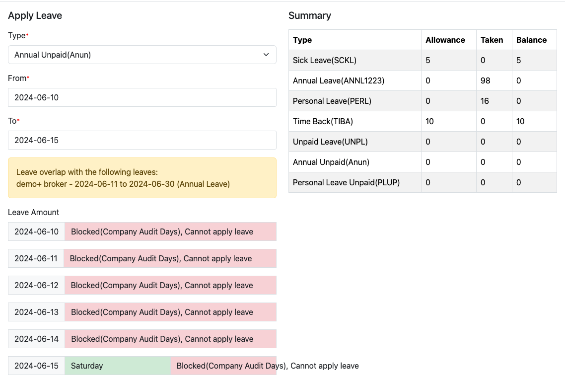Click the green Saturday cell
This screenshot has width=565, height=383.
[x=117, y=366]
